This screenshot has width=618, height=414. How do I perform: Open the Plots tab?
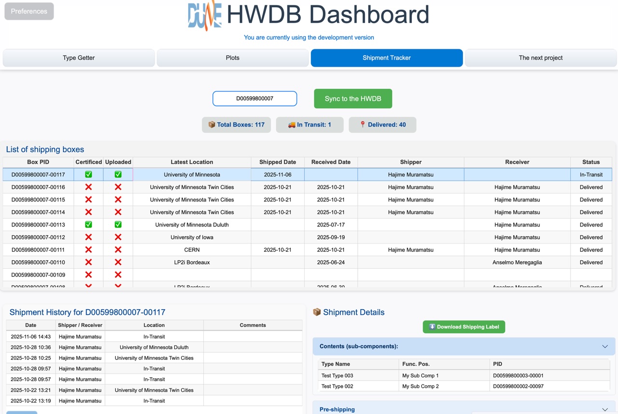tap(233, 58)
